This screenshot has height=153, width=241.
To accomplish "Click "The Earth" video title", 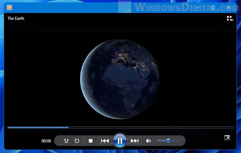I will (16, 18).
